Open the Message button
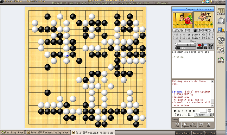The height and width of the screenshot is (135, 227). [197, 133]
